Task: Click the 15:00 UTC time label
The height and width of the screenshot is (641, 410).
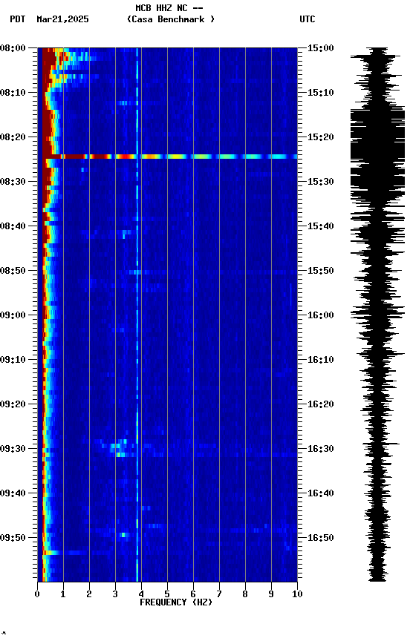Action: (x=320, y=48)
